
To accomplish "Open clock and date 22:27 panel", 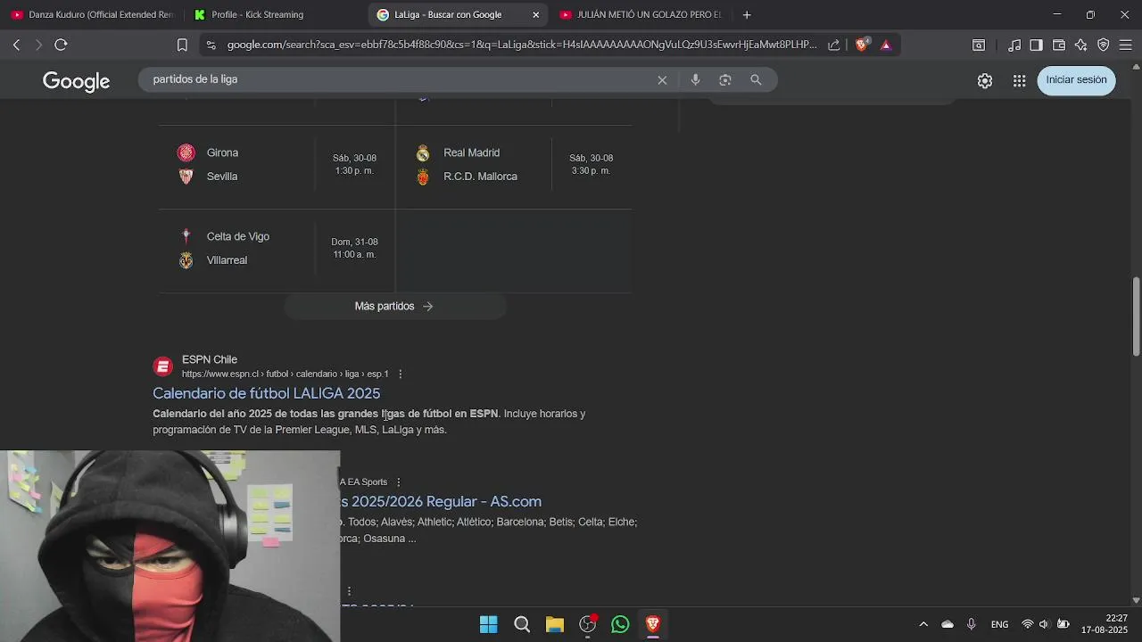I will (1105, 624).
